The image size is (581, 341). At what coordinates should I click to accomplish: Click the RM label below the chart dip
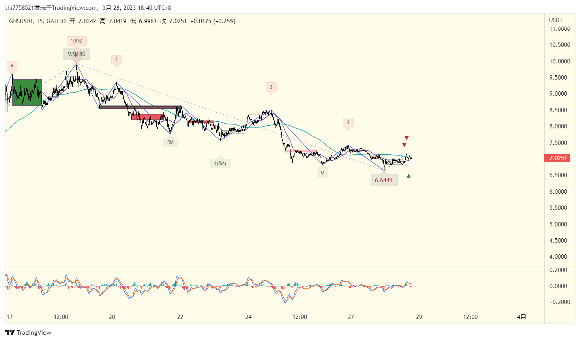point(171,142)
